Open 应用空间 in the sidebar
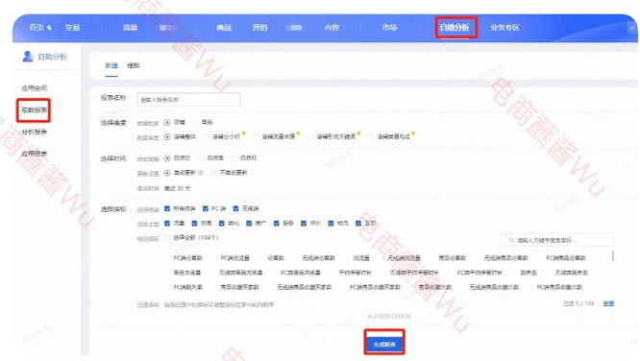Image resolution: width=640 pixels, height=361 pixels. 35,88
